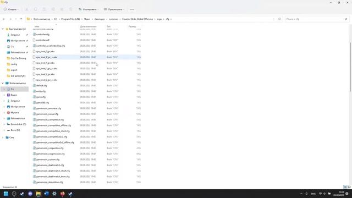The image size is (352, 198).
Task: Switch to large icons view in status bar
Action: click(349, 187)
